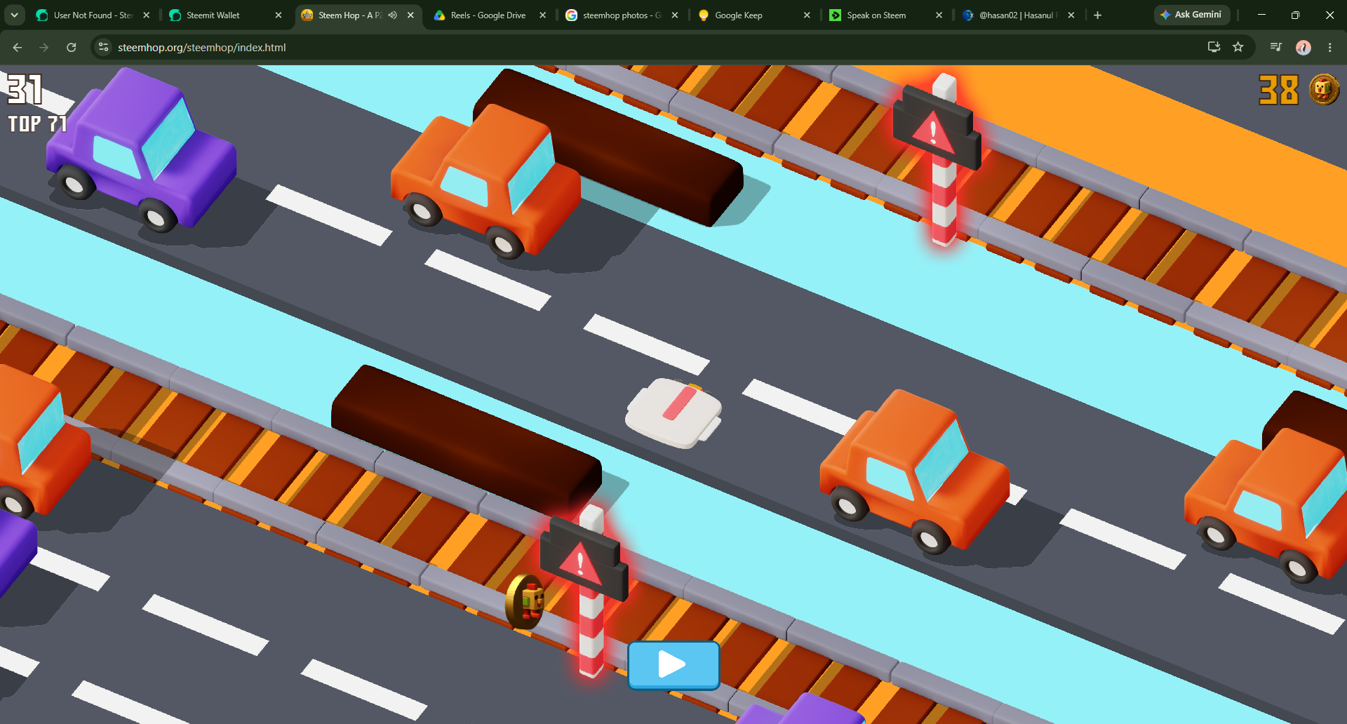Reload the current page

[71, 47]
